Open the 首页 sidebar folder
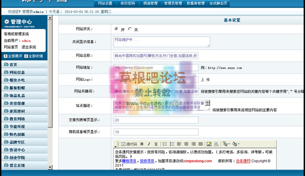Screen dimensions: 305x176 tap(24, 65)
